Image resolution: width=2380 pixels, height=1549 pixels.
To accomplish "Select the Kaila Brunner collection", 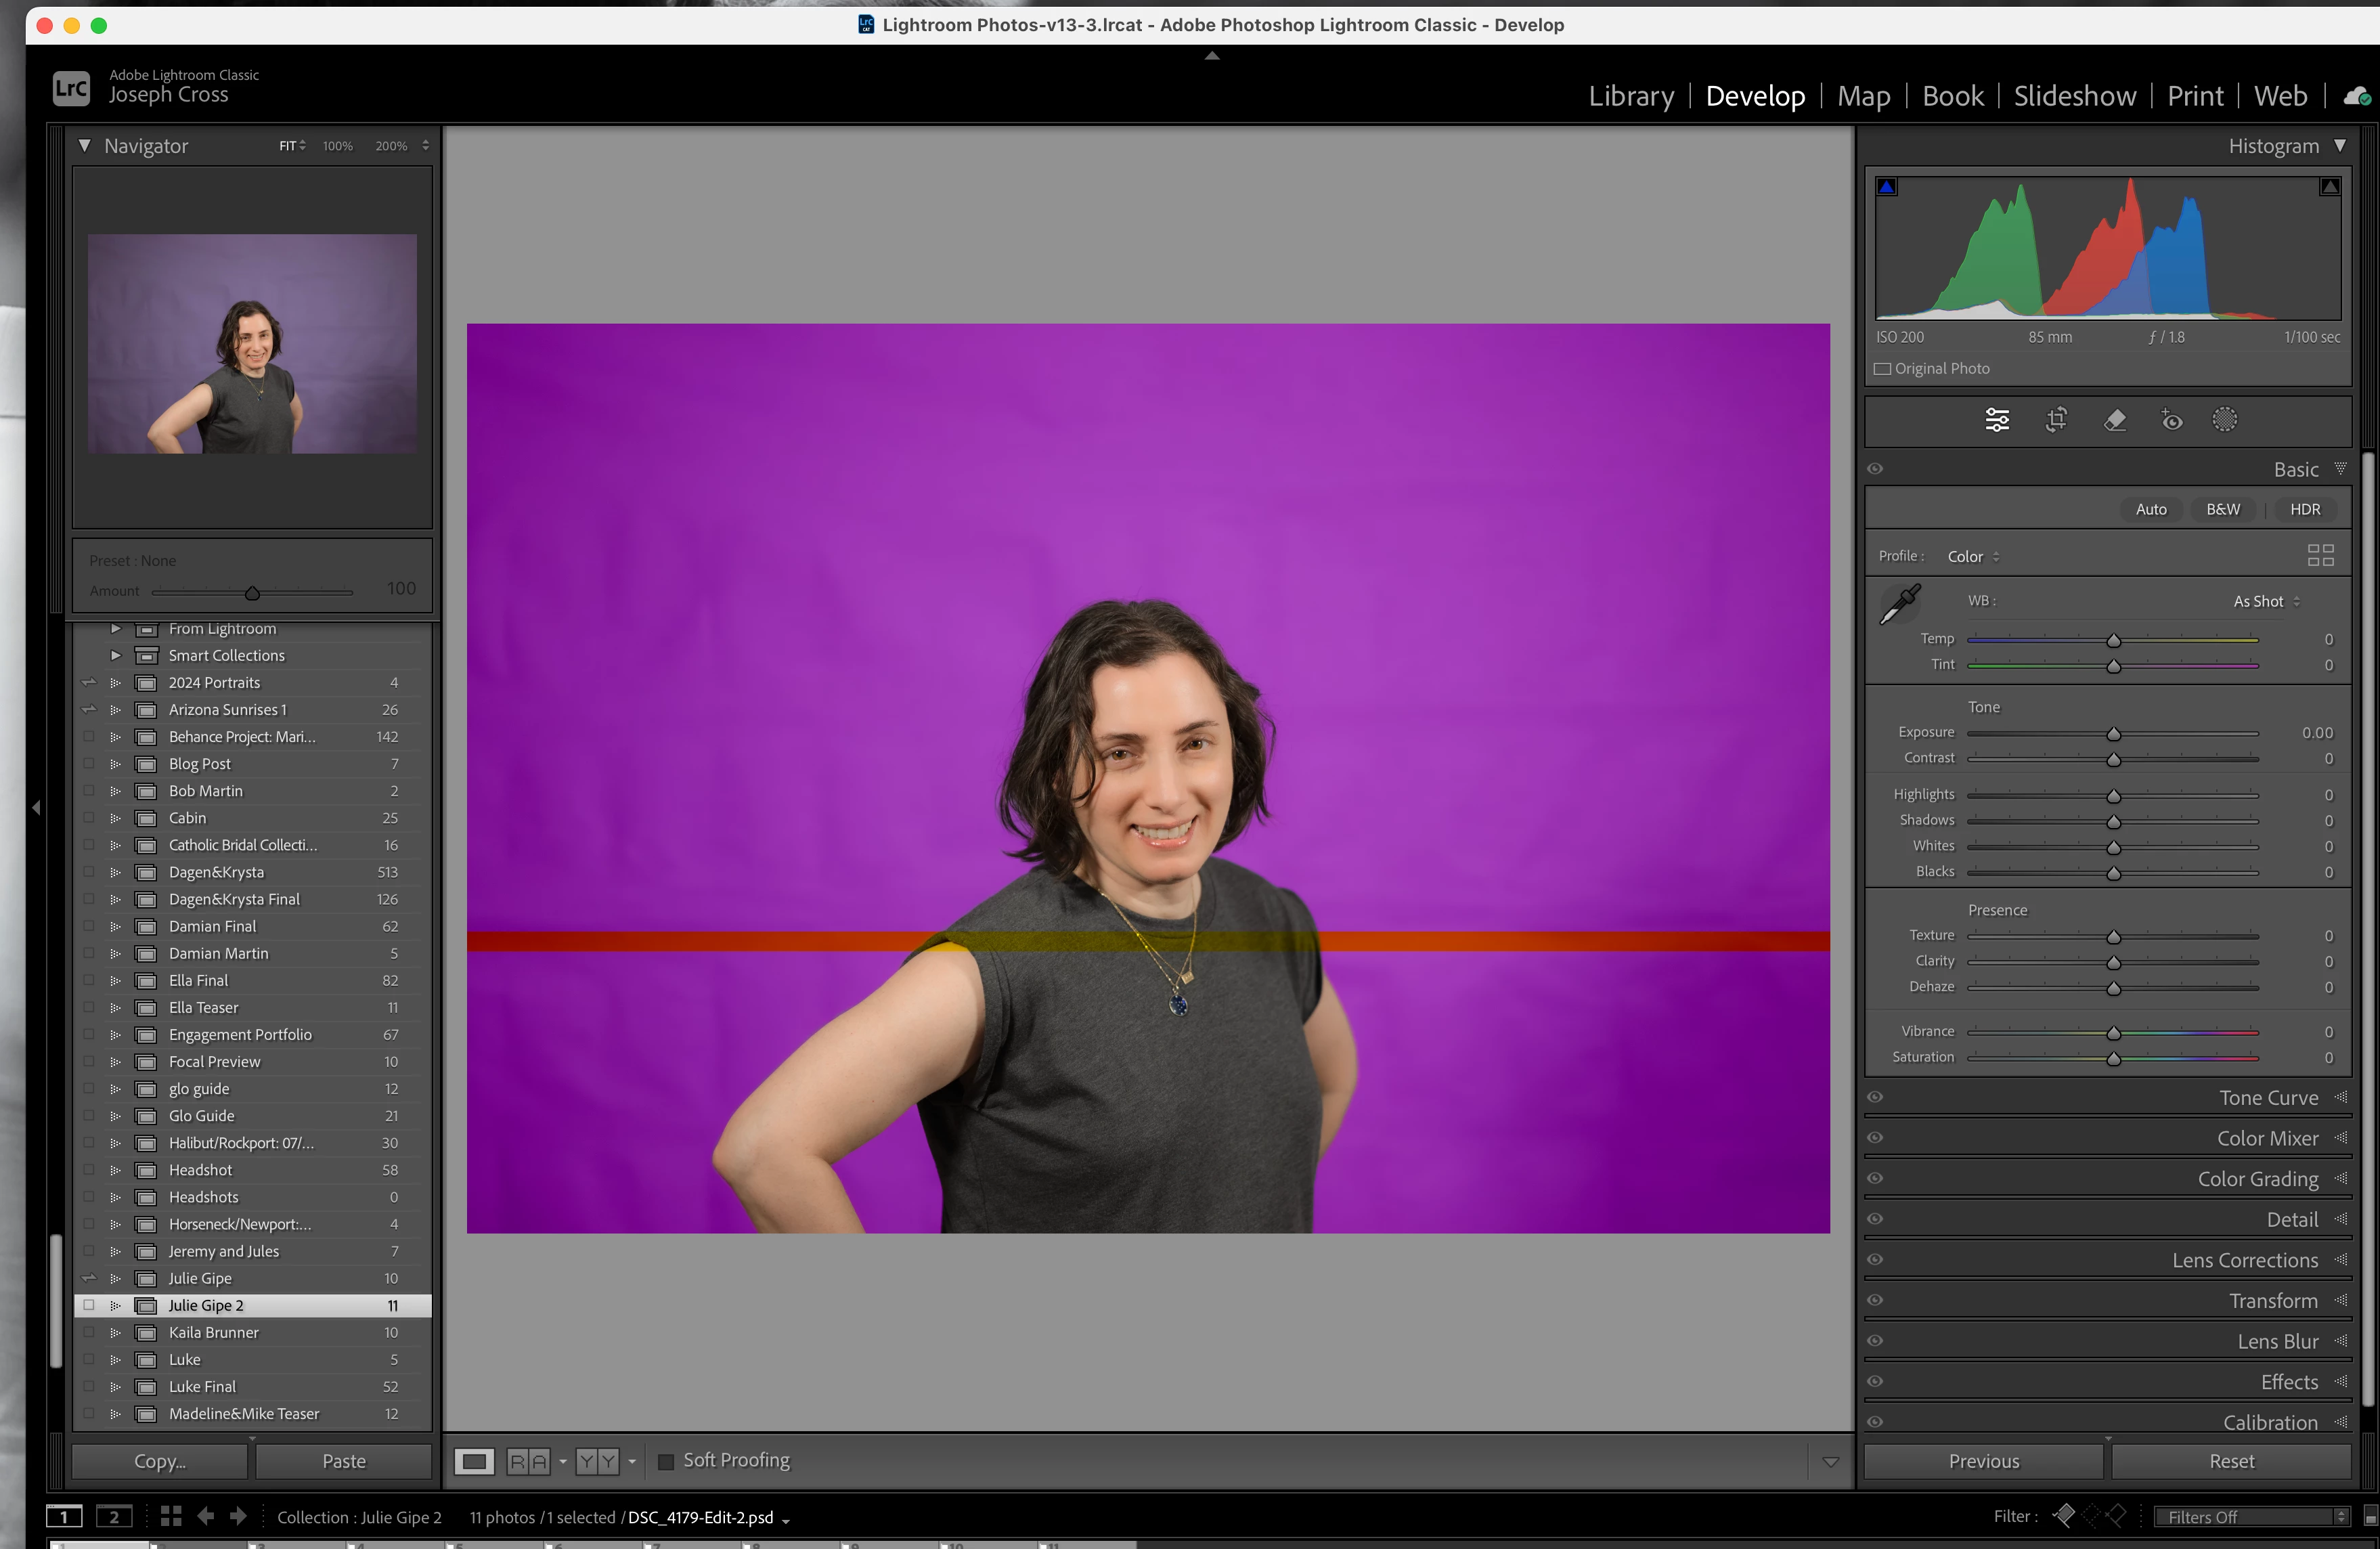I will point(213,1332).
